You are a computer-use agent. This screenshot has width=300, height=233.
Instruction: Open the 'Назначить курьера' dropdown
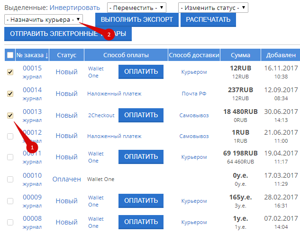tap(44, 20)
